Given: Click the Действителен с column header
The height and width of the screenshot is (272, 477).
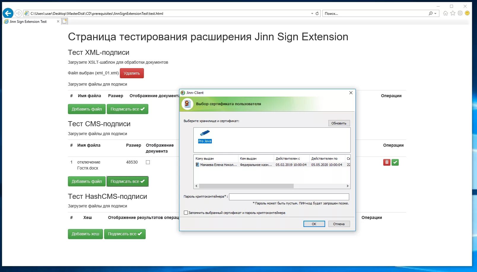Looking at the screenshot, I should (x=292, y=159).
